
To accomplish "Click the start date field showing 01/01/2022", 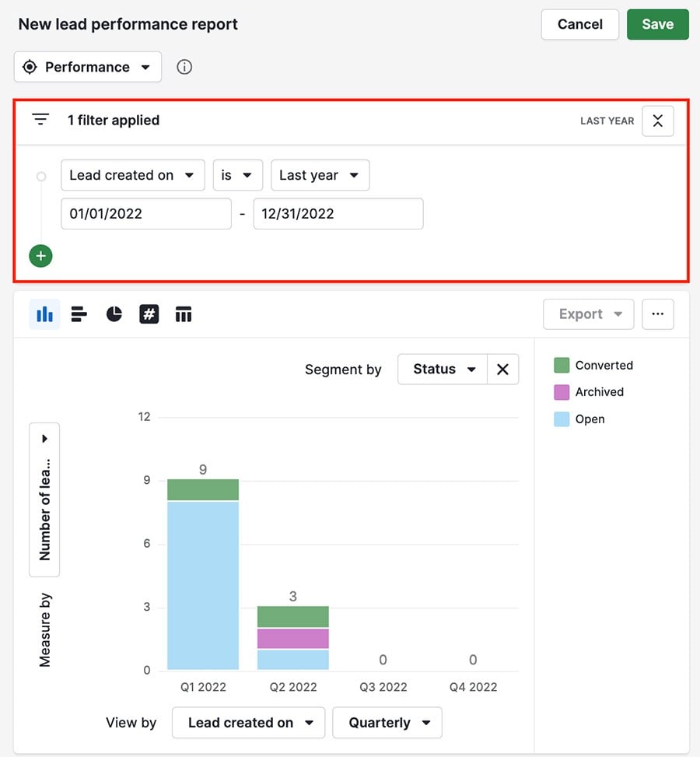I will pos(145,213).
